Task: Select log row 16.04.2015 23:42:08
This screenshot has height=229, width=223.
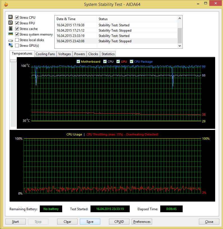Action: [x=116, y=41]
